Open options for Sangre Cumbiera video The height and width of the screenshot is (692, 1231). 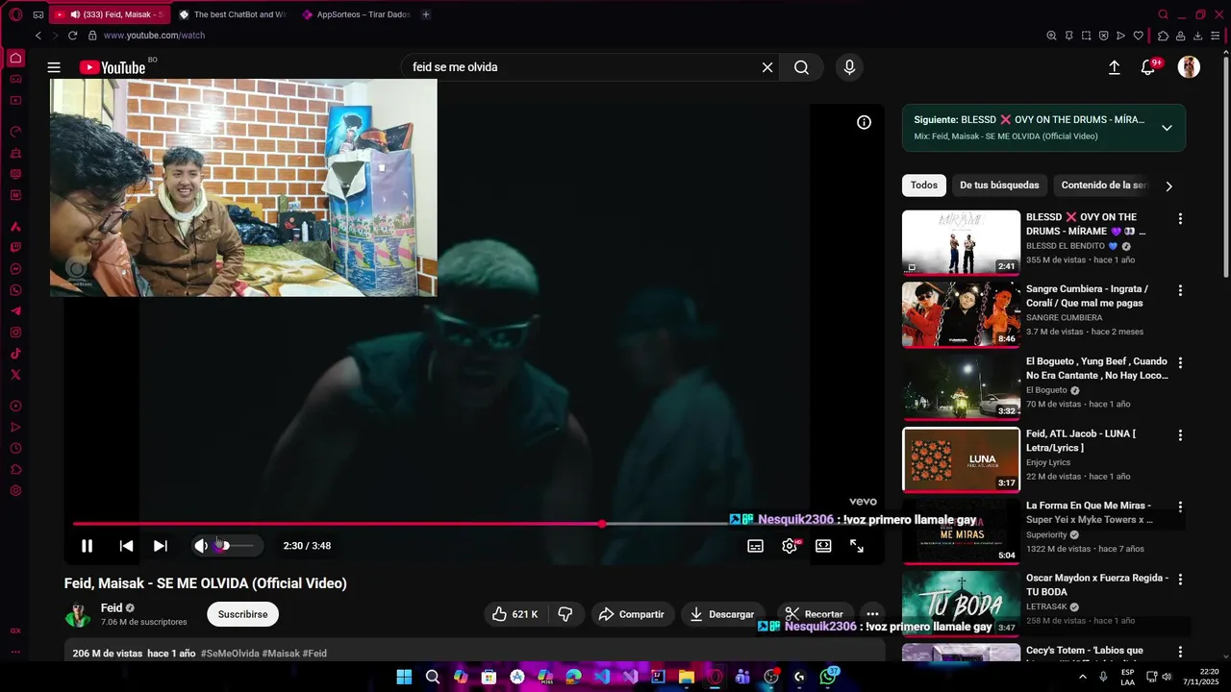tap(1180, 290)
